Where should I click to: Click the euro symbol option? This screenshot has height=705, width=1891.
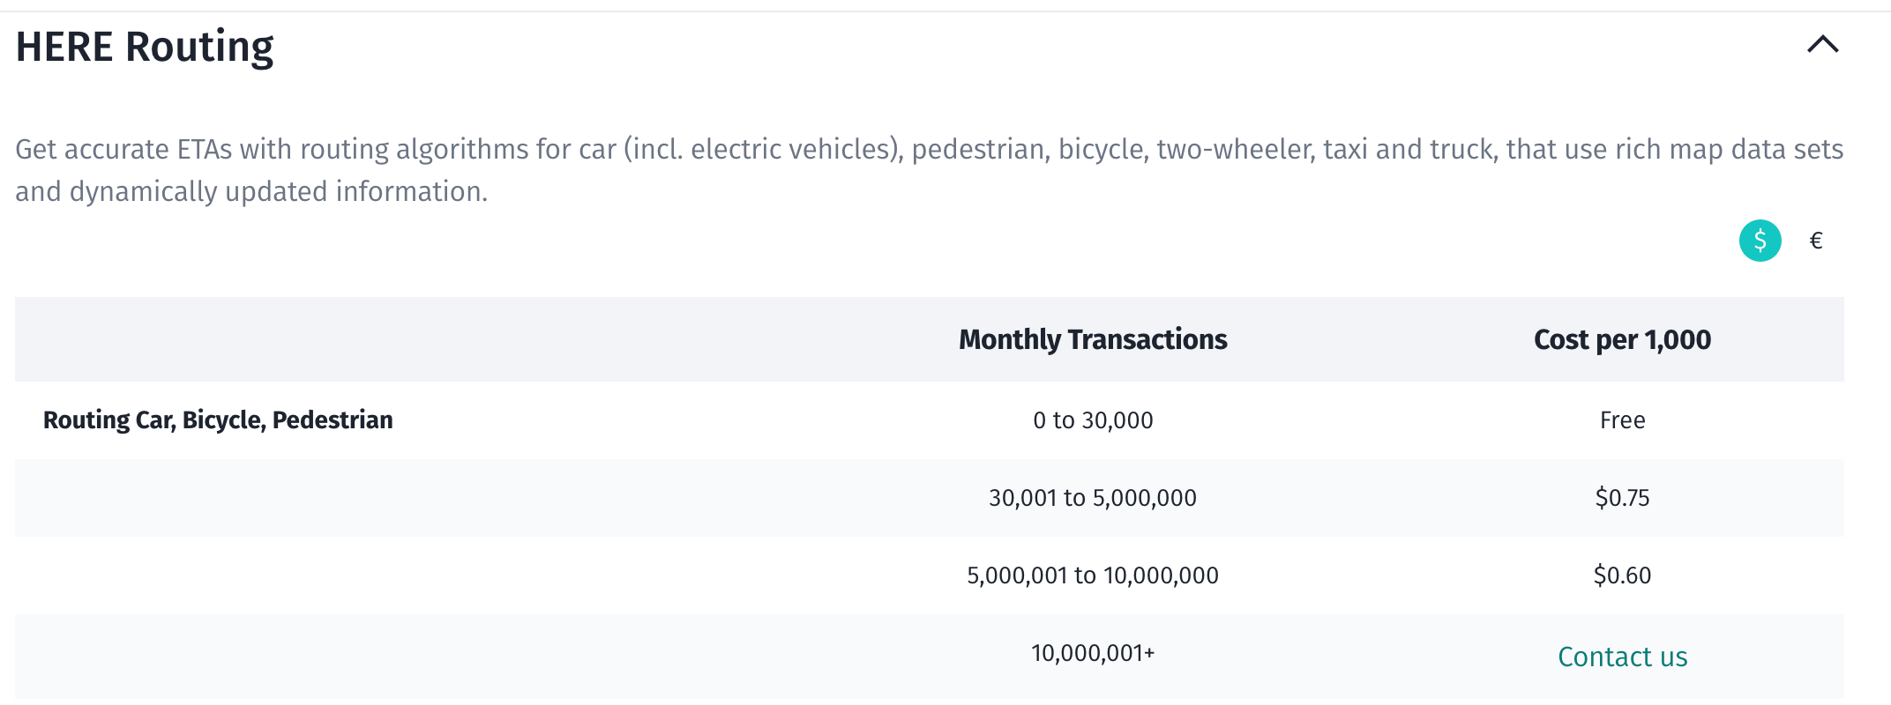[x=1814, y=241]
